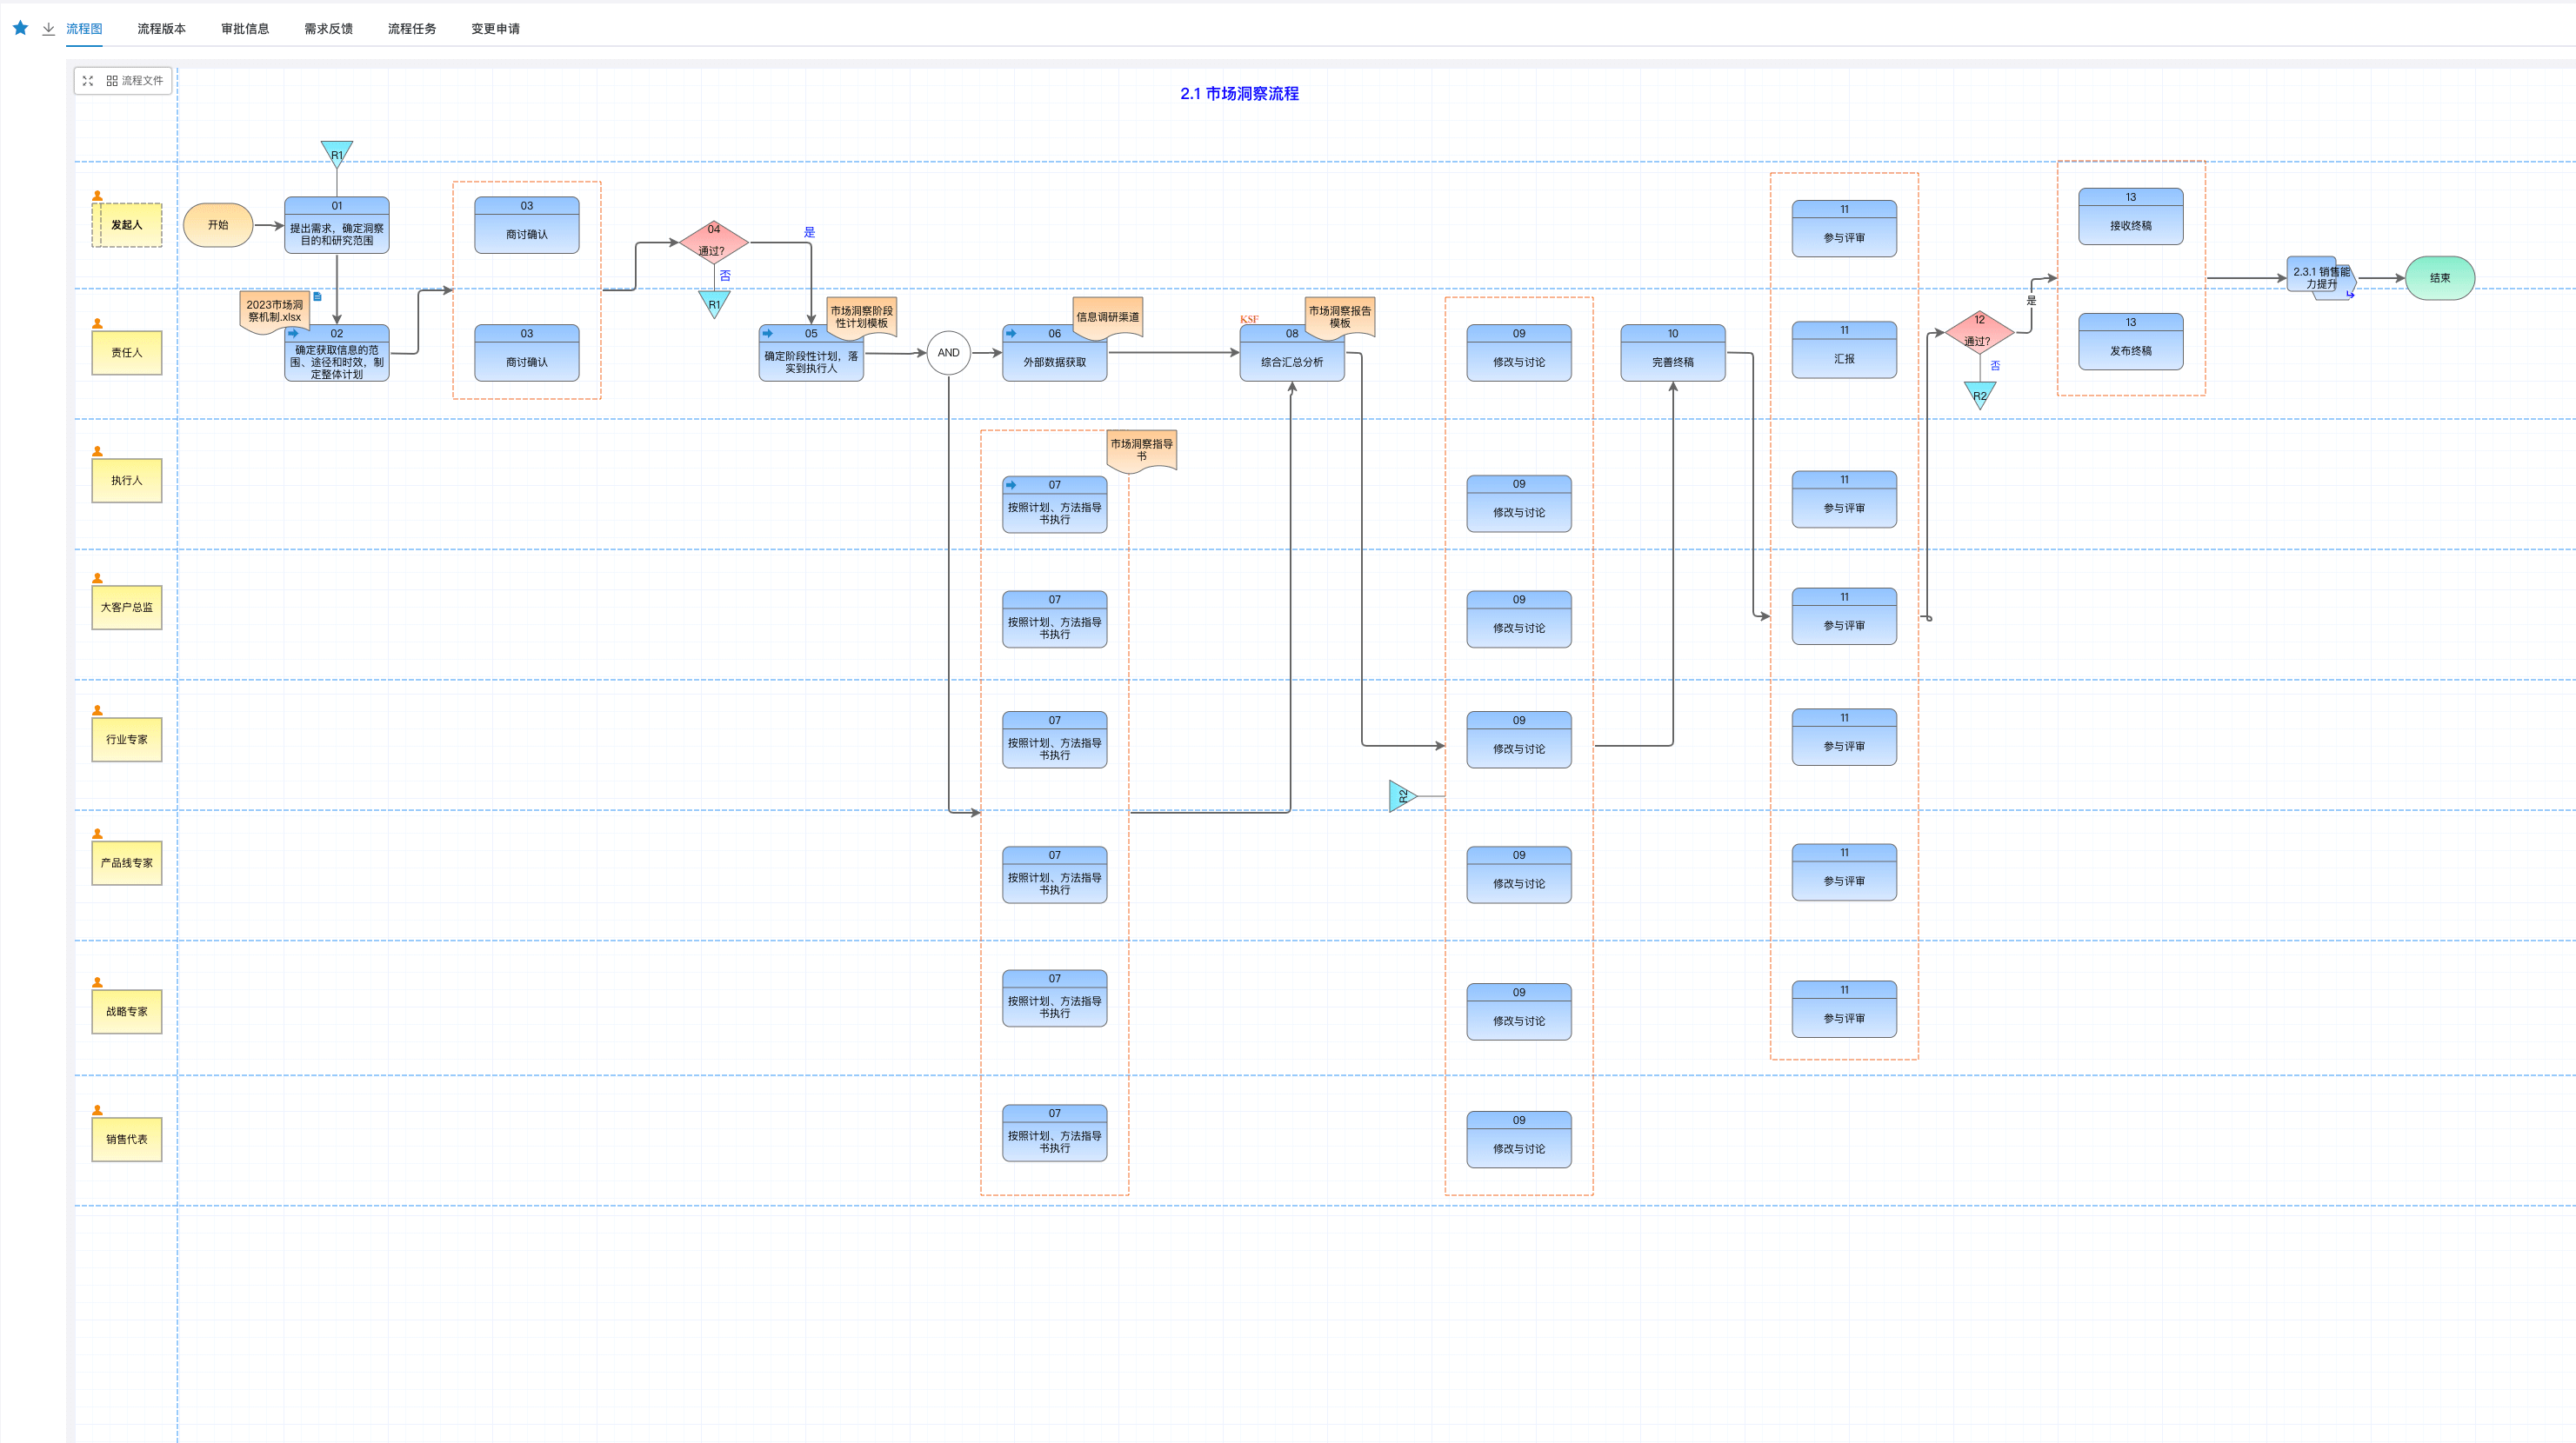The image size is (2576, 1443).
Task: Select the 变更申请 tab
Action: click(495, 29)
